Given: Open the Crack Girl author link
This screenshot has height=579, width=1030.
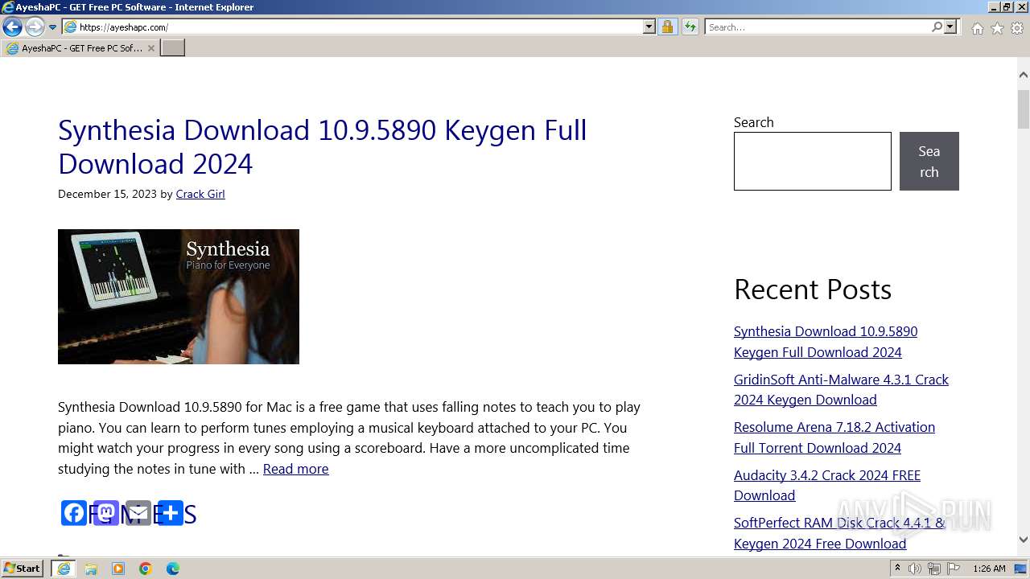Looking at the screenshot, I should click(200, 194).
